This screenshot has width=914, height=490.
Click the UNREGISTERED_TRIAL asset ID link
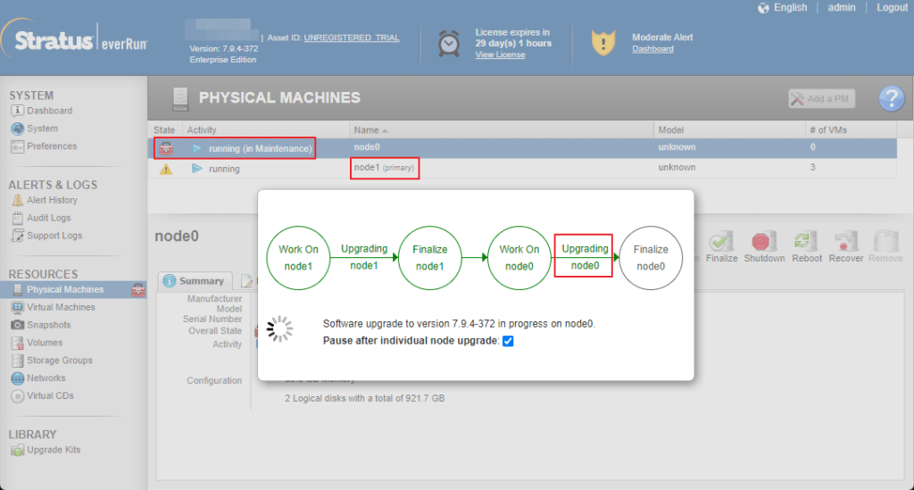352,37
